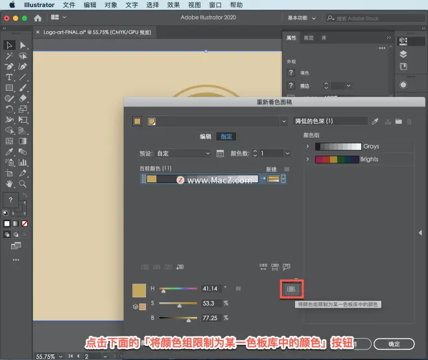This screenshot has width=428, height=360.
Task: Set the Gradient fill mode swatch
Action: pos(16,224)
